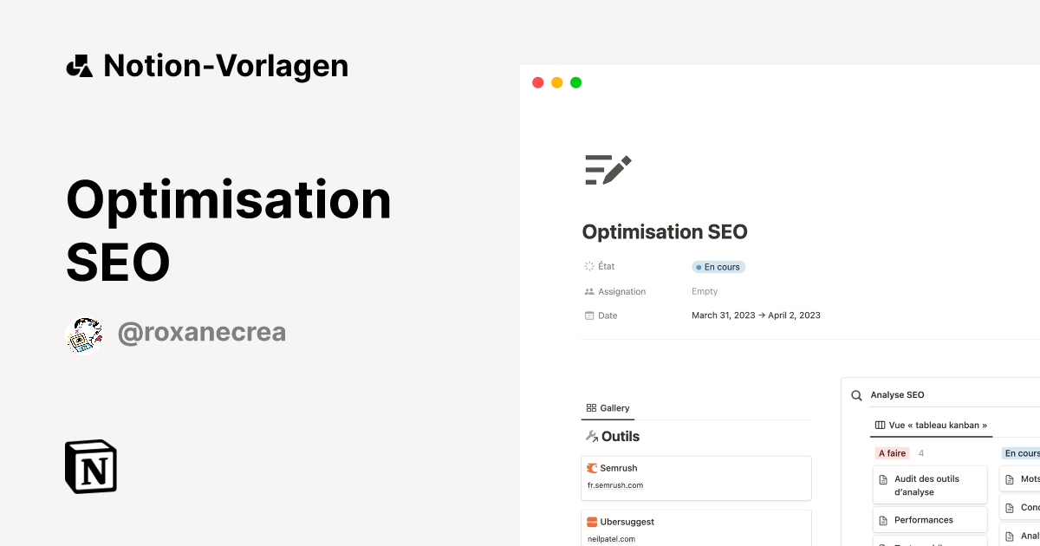Select the magnifier icon in the Analyse SEO search
Image resolution: width=1040 pixels, height=546 pixels.
[x=856, y=394]
